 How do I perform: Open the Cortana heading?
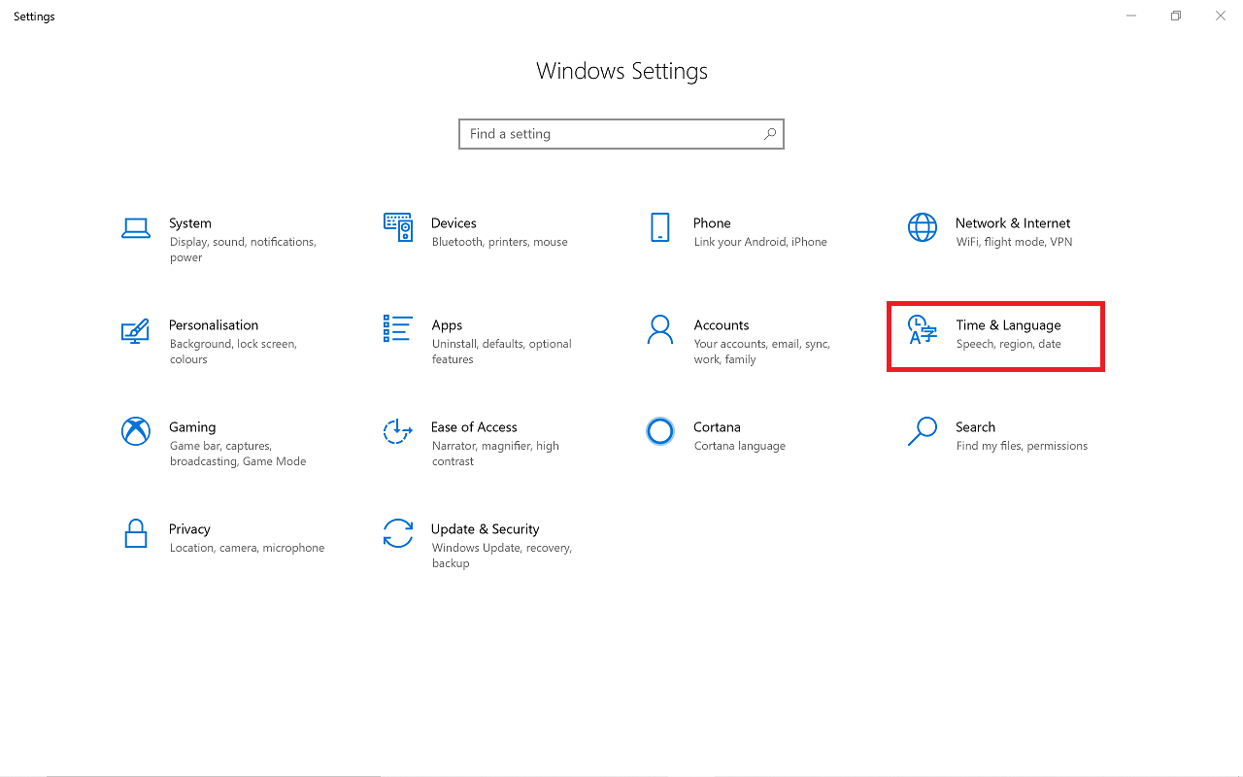[717, 427]
